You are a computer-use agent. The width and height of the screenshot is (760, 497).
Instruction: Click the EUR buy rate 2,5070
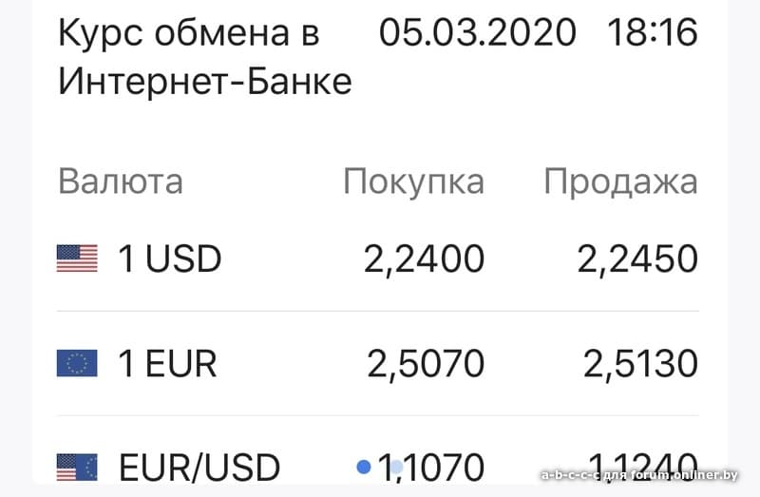pyautogui.click(x=426, y=363)
